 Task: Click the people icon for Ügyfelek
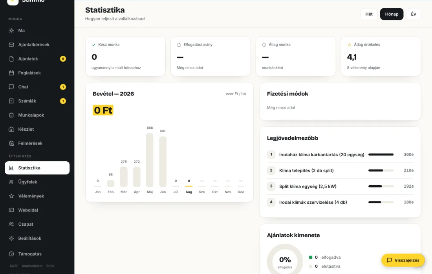[x=11, y=182]
